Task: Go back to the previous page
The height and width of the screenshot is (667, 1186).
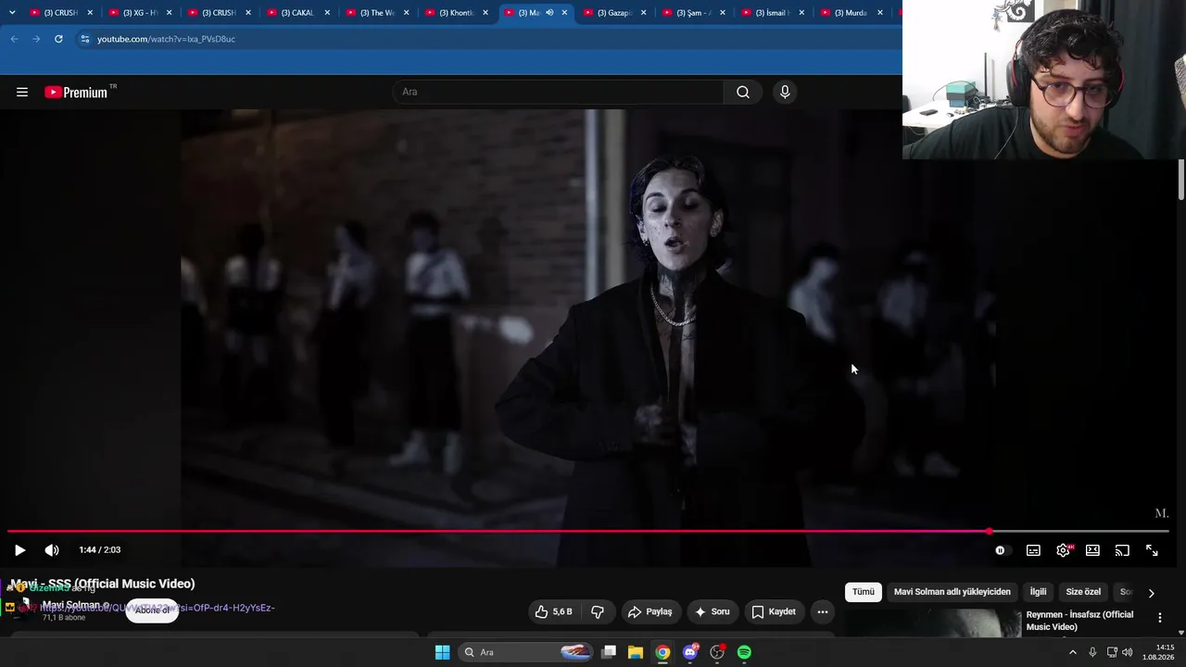Action: tap(14, 39)
